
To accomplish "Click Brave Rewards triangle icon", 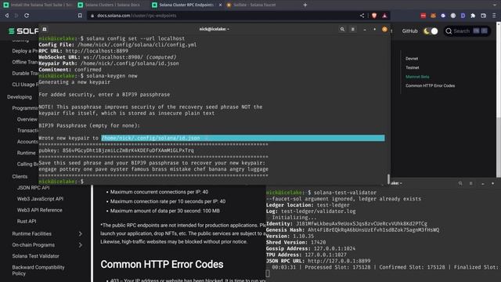I will click(x=384, y=16).
